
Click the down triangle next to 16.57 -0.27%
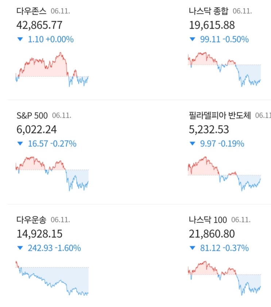(20, 144)
